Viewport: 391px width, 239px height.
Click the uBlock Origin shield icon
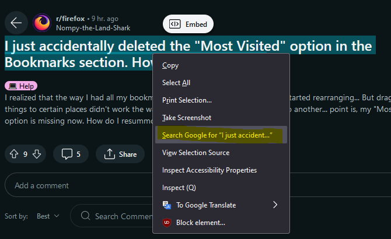click(x=167, y=222)
